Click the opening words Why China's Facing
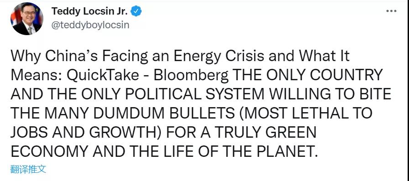Image resolution: width=409 pixels, height=181 pixels. [x=79, y=57]
